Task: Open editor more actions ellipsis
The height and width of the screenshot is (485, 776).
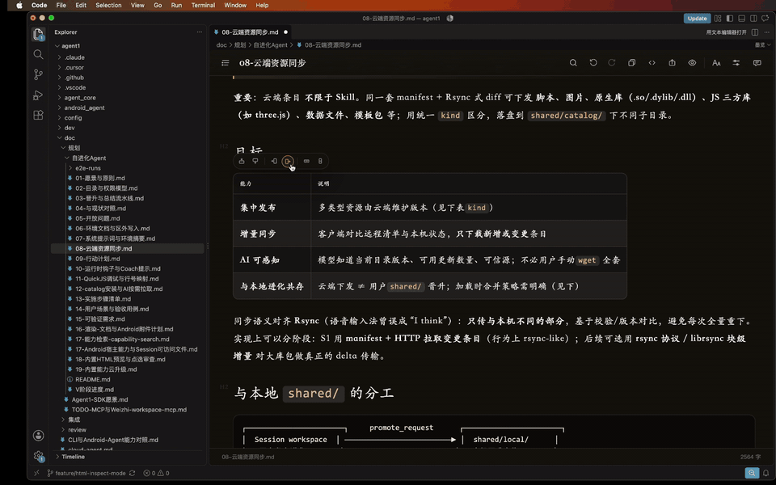Action: click(766, 32)
